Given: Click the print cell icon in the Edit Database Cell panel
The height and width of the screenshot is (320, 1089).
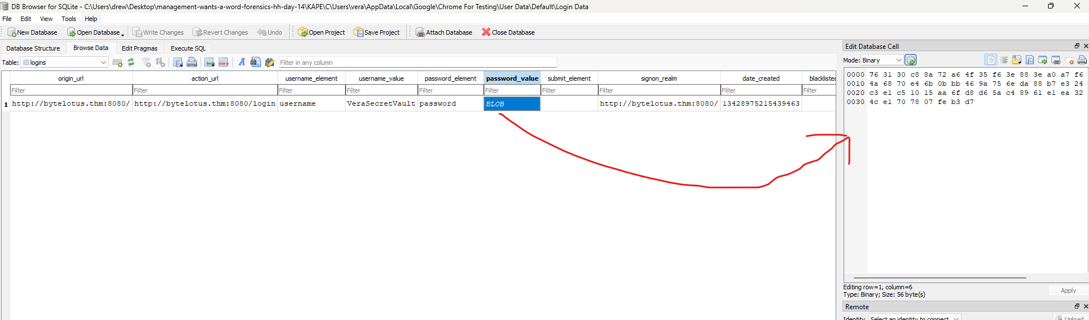Looking at the screenshot, I should pyautogui.click(x=1082, y=60).
